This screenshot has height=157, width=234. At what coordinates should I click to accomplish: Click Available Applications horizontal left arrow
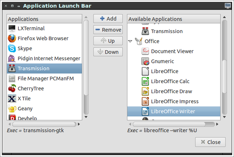(x=130, y=124)
